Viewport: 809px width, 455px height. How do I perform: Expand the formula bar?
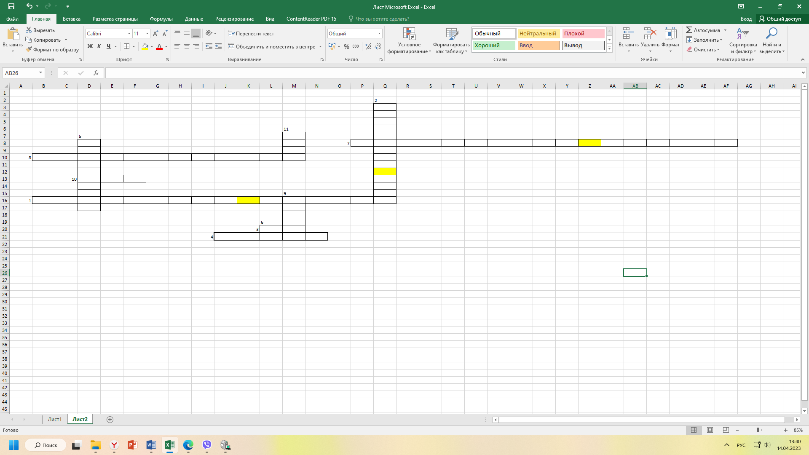click(803, 73)
